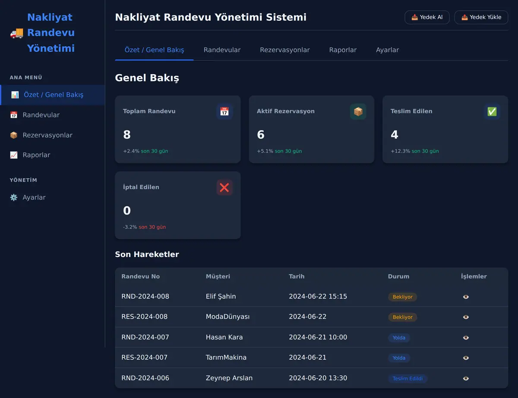Switch to the Rezervasyonlar tab

pyautogui.click(x=285, y=50)
